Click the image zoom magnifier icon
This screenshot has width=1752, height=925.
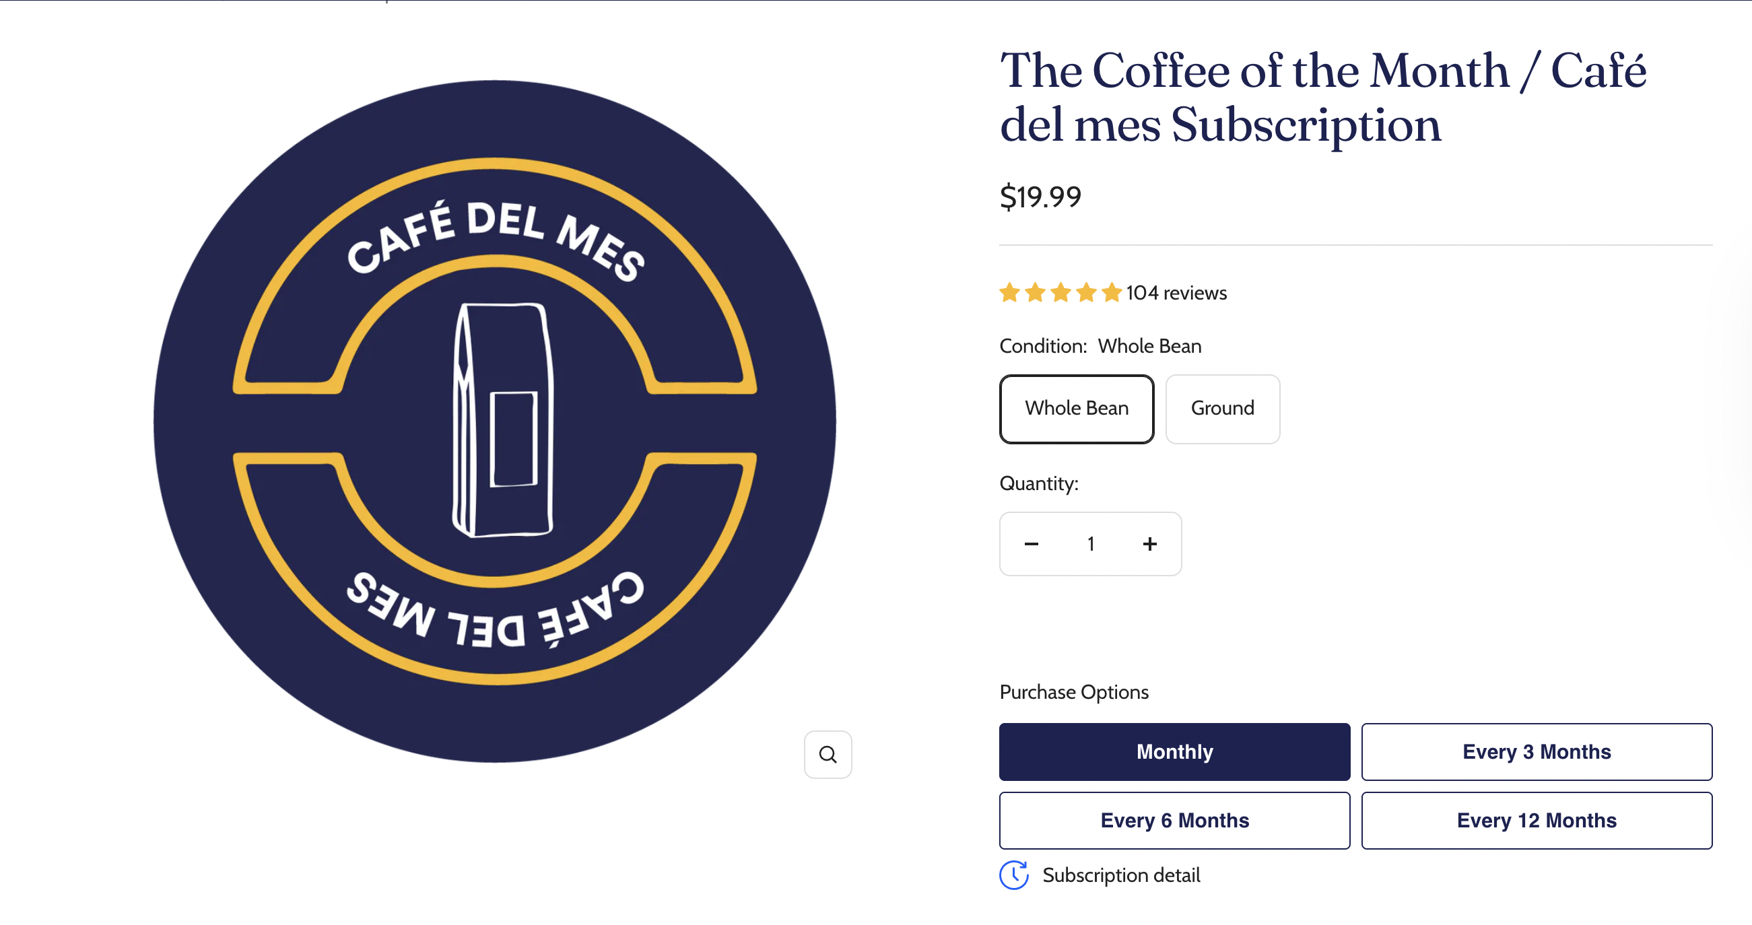tap(827, 753)
